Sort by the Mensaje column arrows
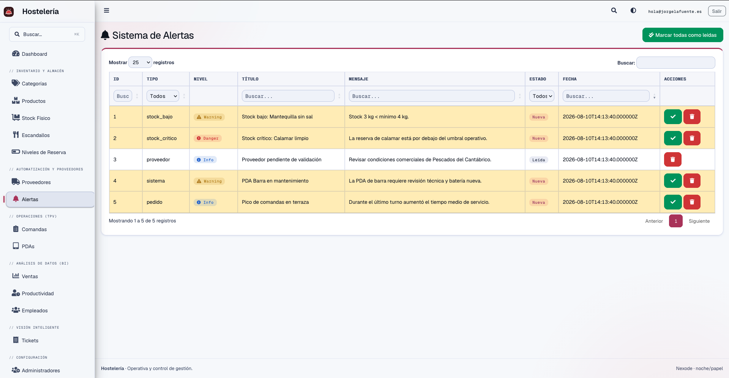This screenshot has height=378, width=729. click(x=520, y=96)
